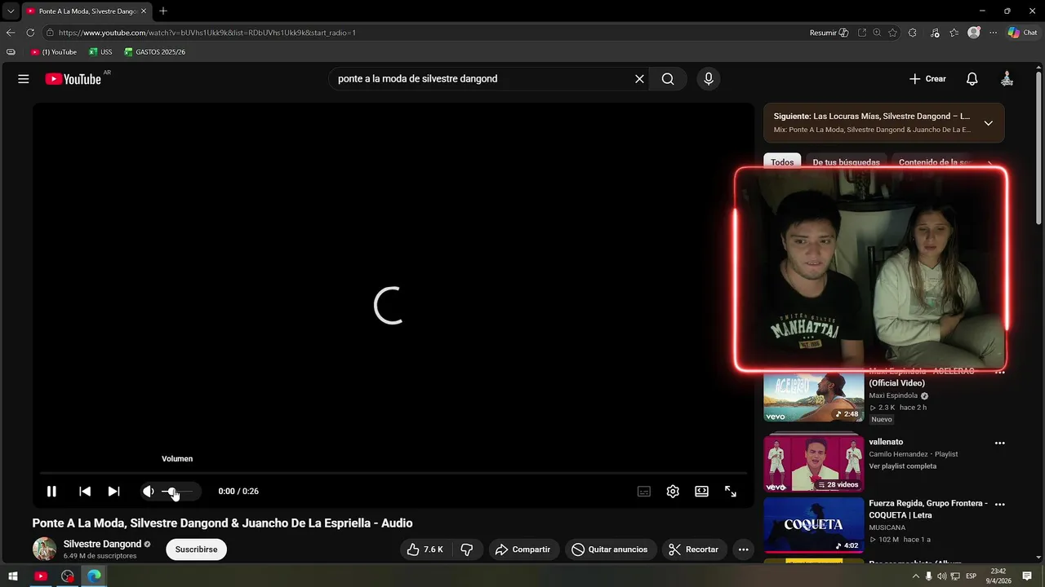Expand the Siguiente mix playlist panel
This screenshot has height=587, width=1045.
tap(988, 123)
